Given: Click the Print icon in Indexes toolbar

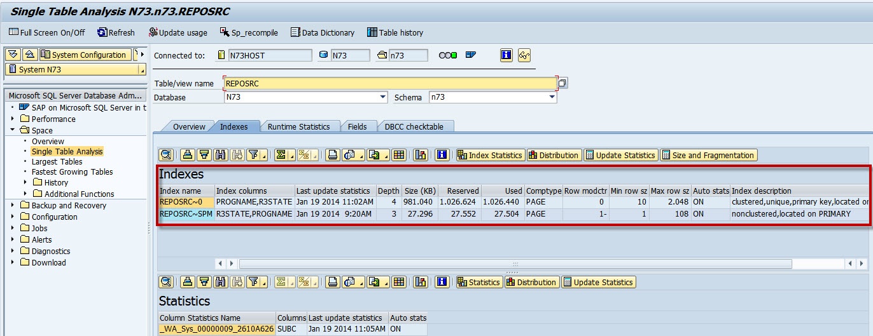Looking at the screenshot, I should [332, 155].
